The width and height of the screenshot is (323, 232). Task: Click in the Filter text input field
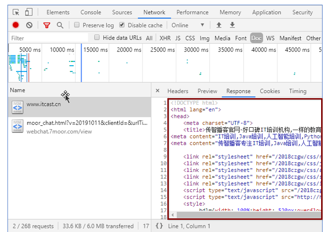tap(47, 38)
